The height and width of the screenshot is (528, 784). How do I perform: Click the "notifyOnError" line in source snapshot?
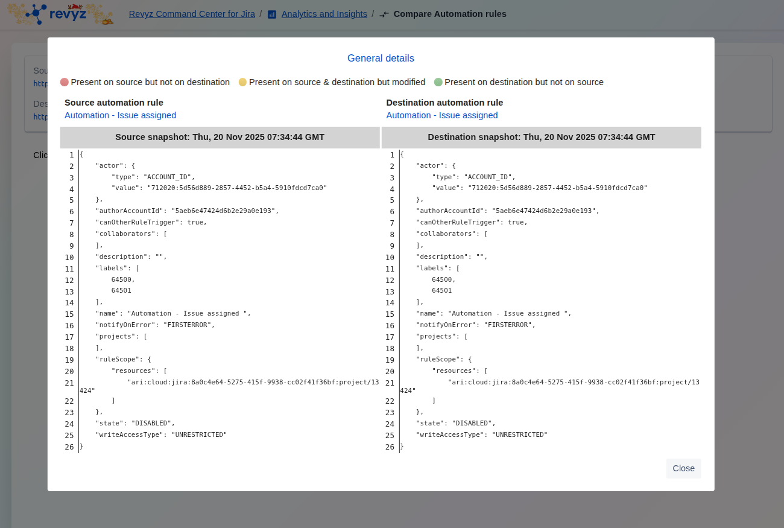pos(155,325)
